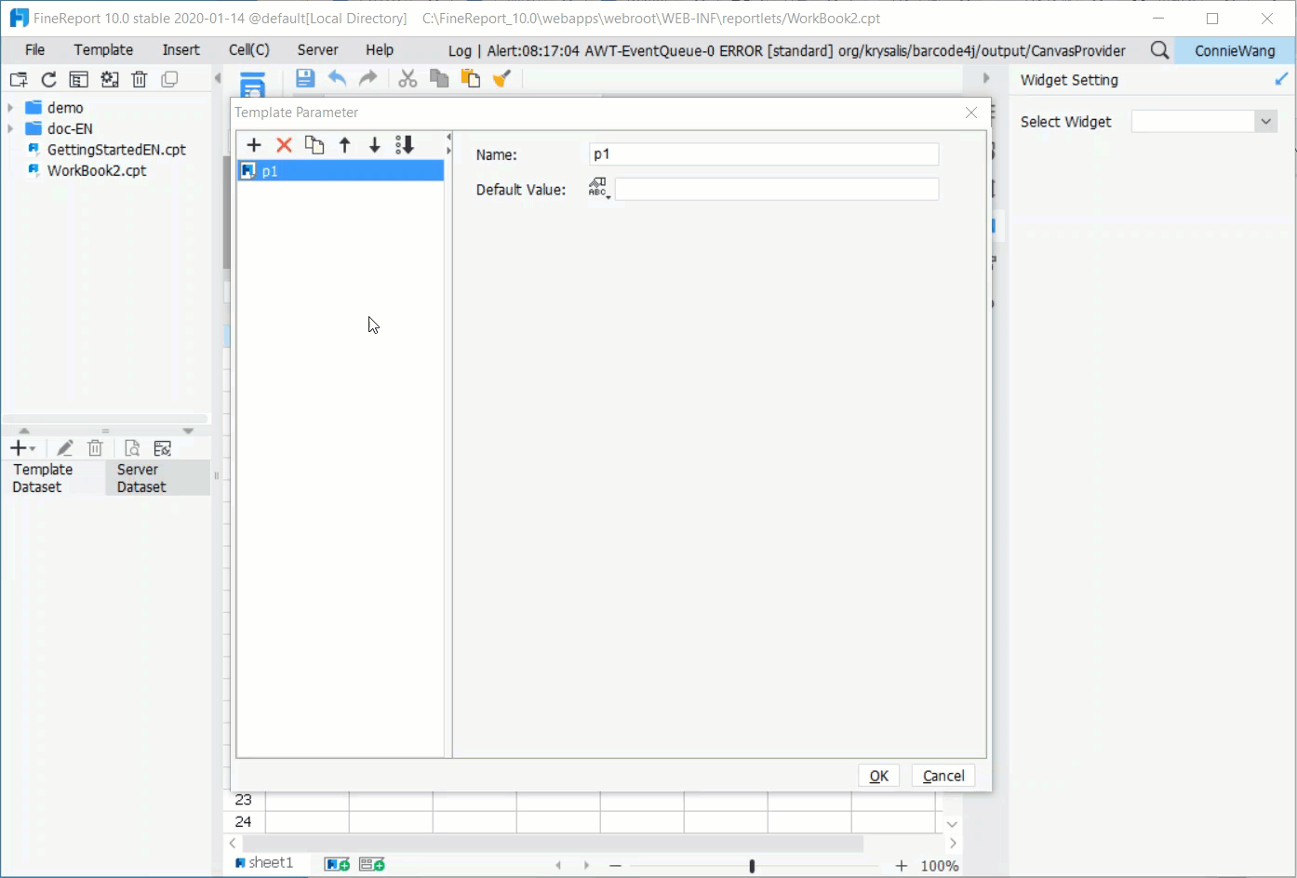
Task: Cancel the Template Parameter dialog
Action: click(943, 776)
